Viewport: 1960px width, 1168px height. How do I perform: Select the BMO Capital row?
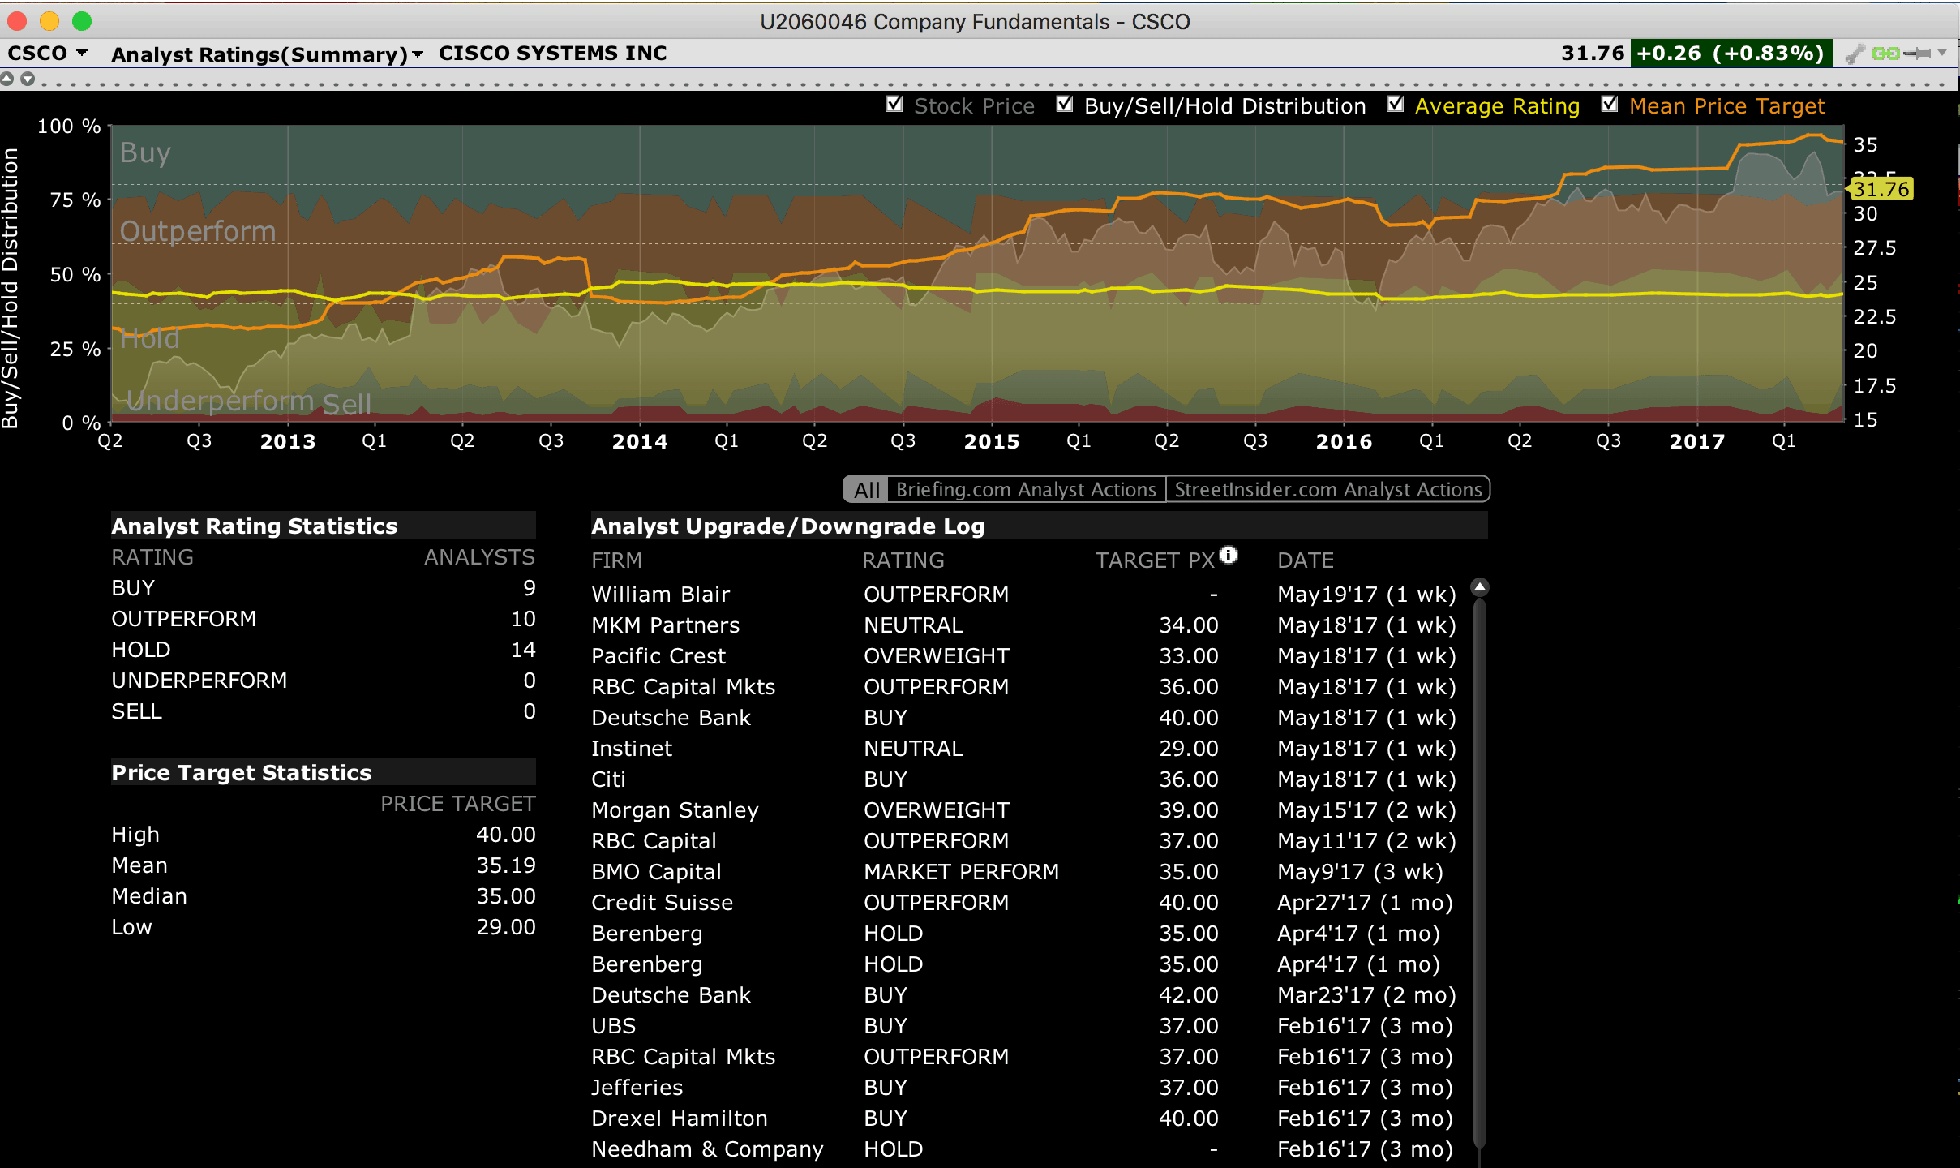pos(1024,872)
